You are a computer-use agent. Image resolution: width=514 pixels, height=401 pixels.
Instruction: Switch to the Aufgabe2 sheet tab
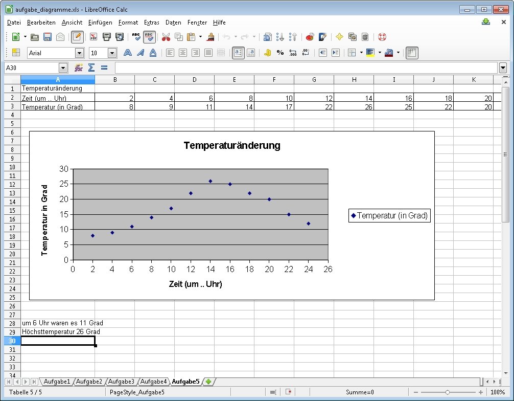coord(89,382)
